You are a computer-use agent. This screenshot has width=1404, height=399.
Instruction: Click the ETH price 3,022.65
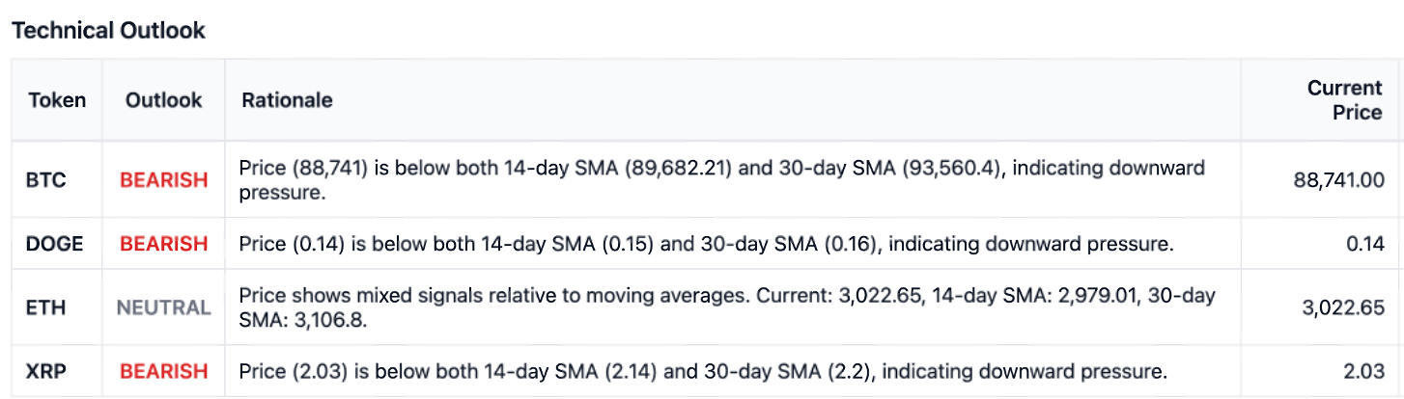pos(1343,307)
